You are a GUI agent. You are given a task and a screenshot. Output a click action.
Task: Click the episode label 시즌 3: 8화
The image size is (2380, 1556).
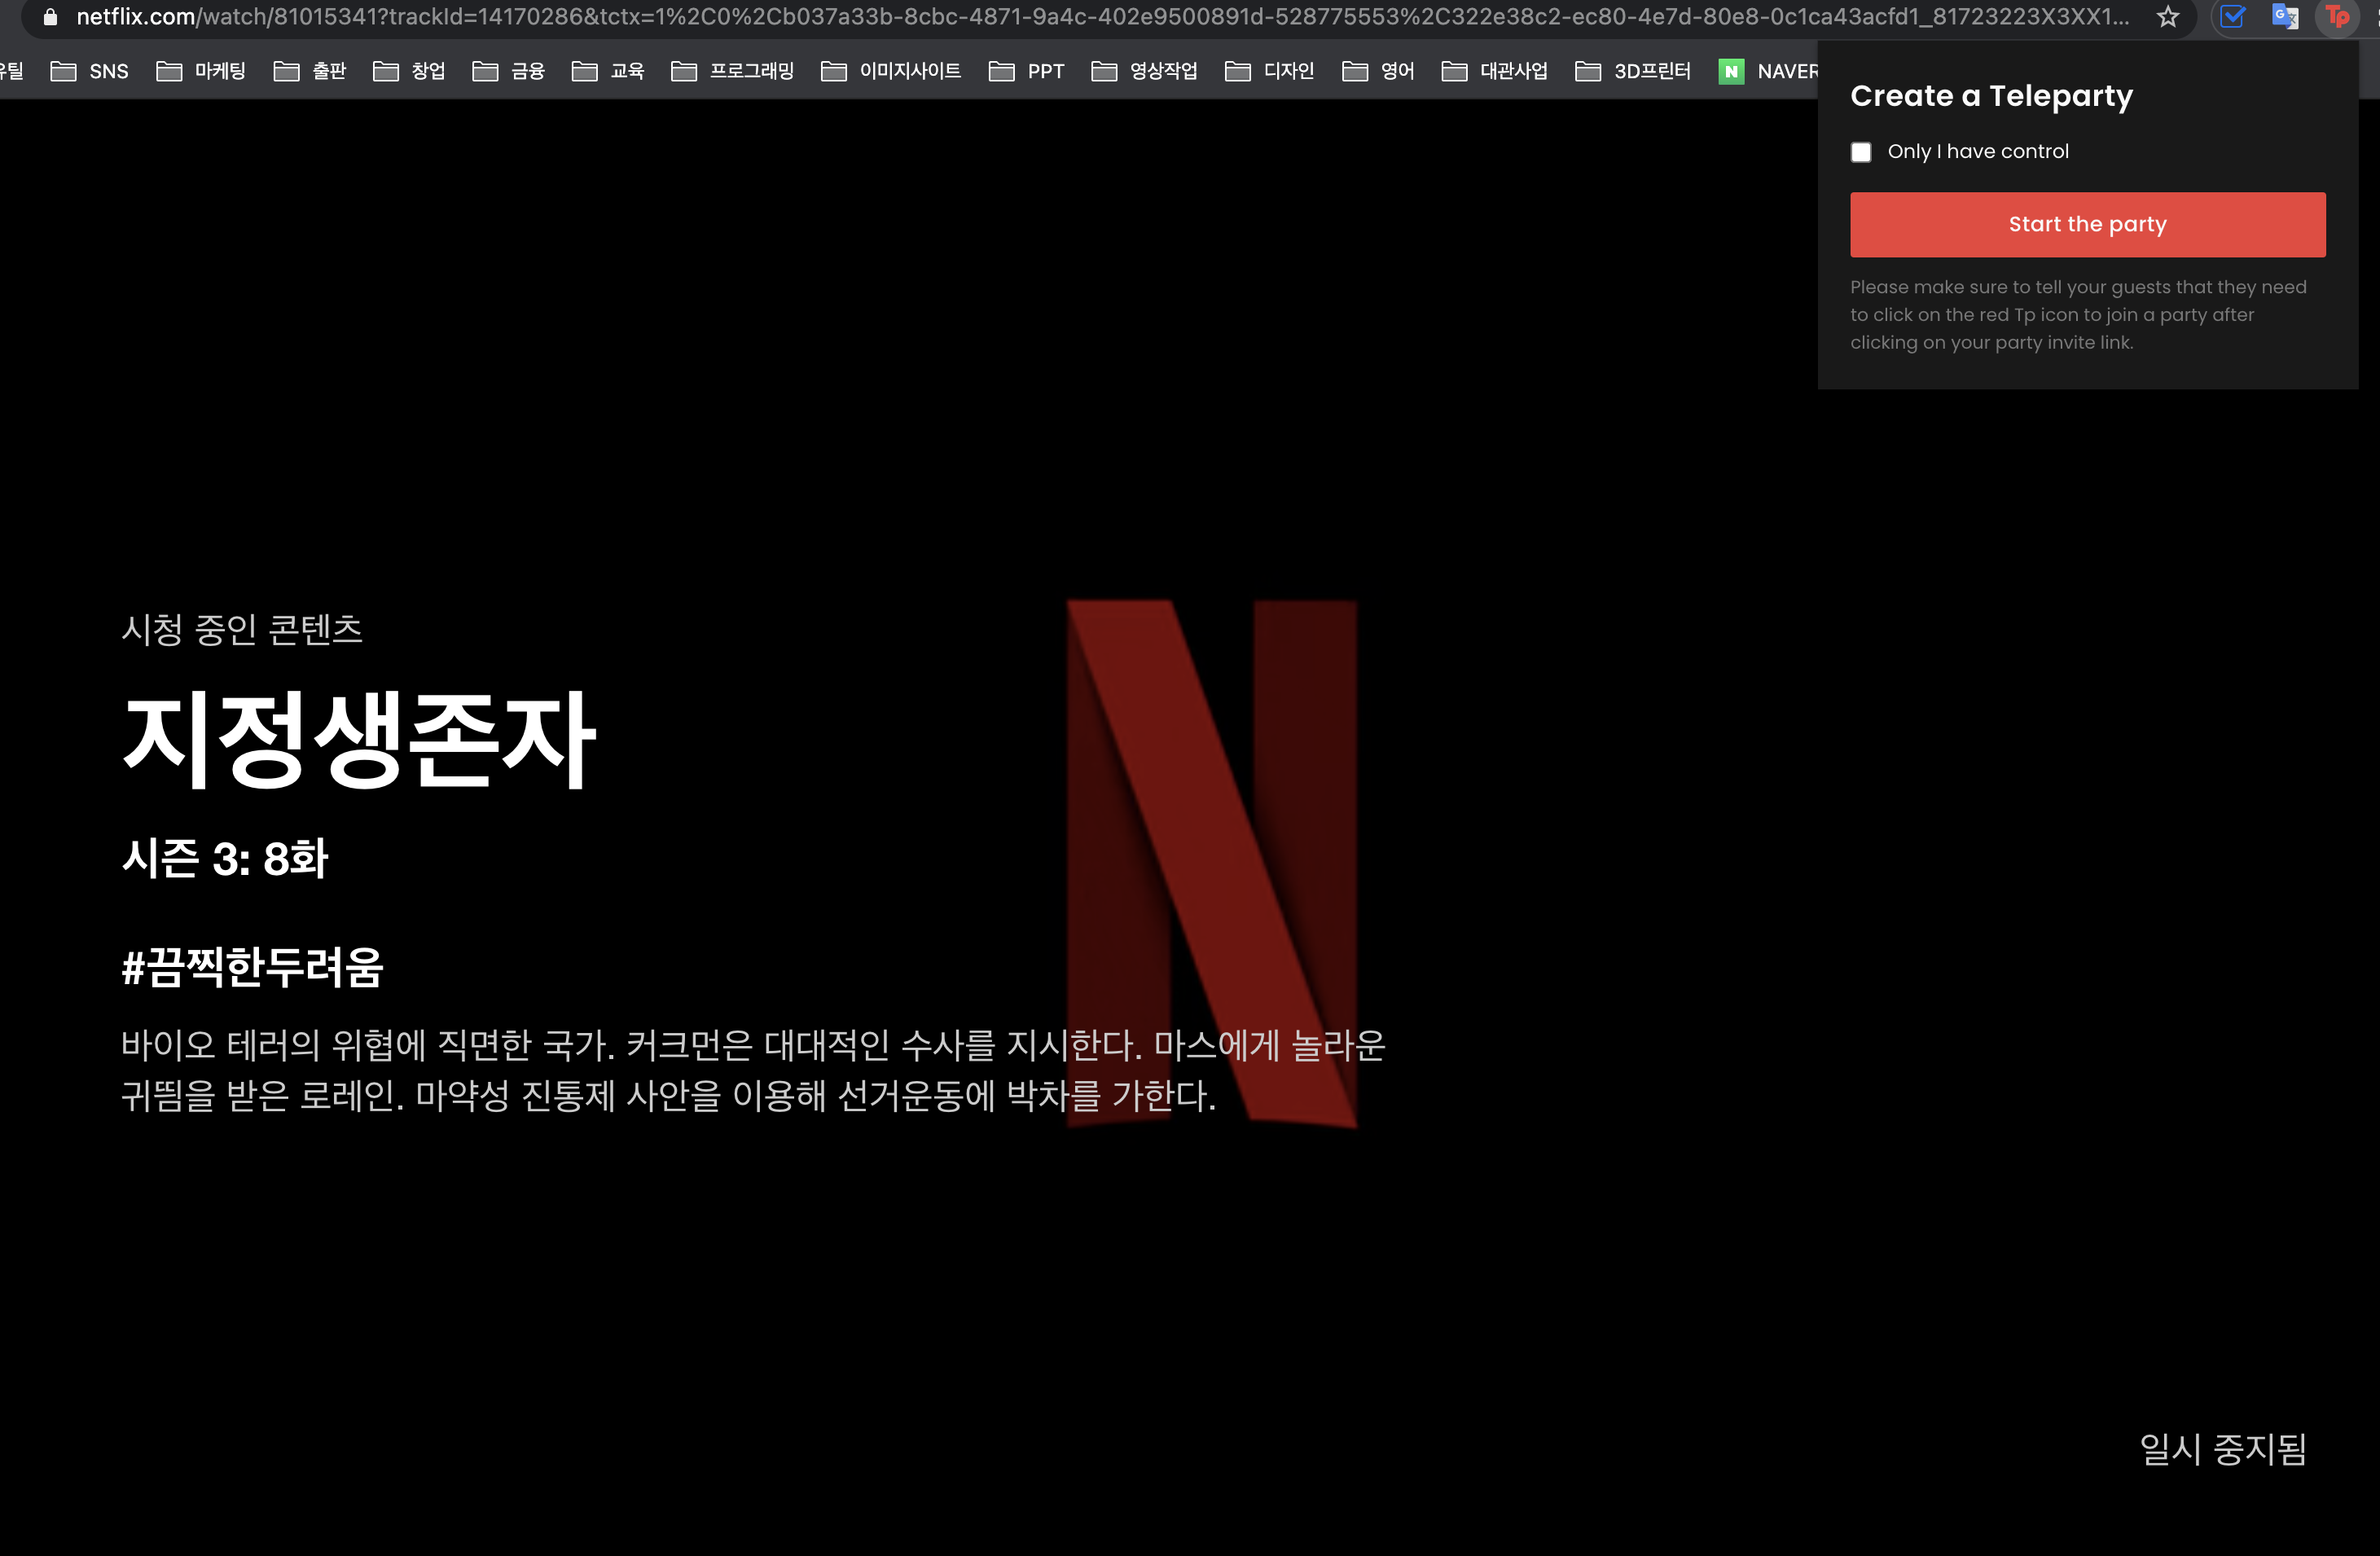click(x=225, y=858)
